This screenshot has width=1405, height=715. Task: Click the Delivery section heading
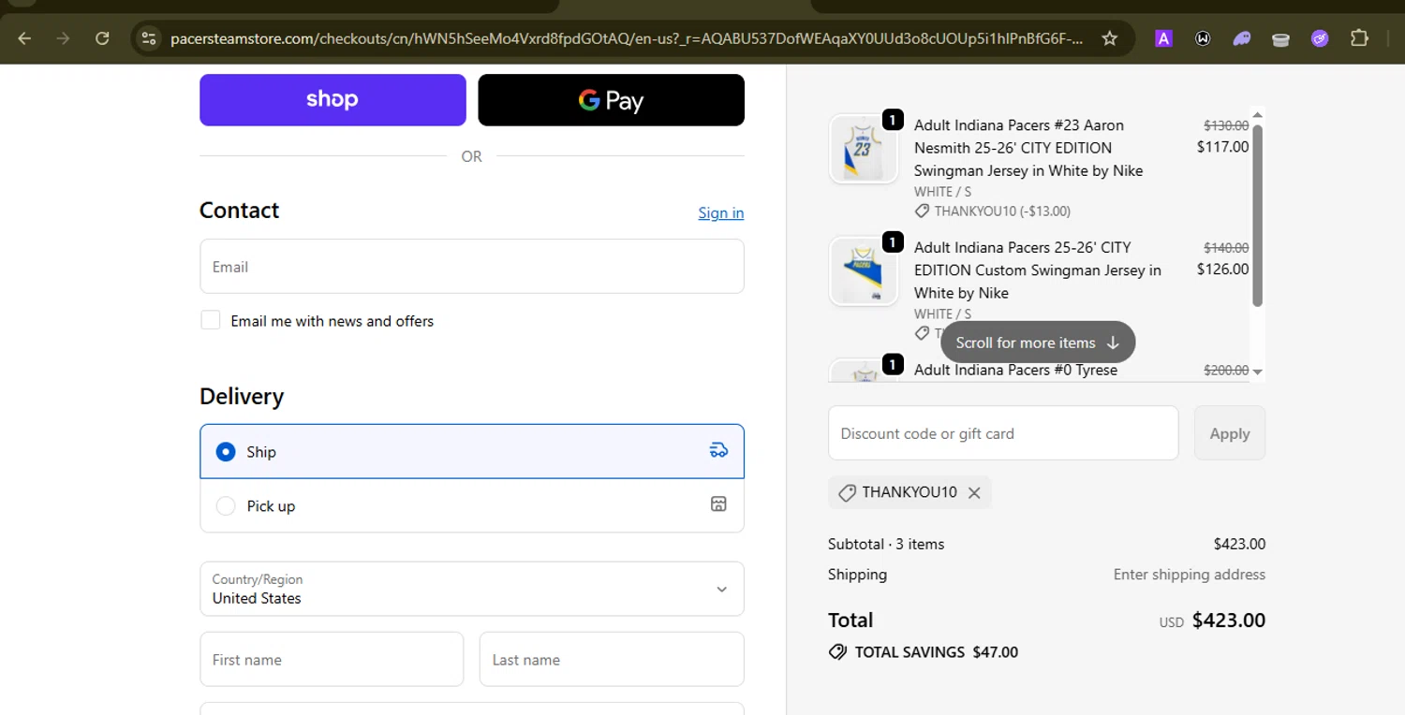coord(242,397)
